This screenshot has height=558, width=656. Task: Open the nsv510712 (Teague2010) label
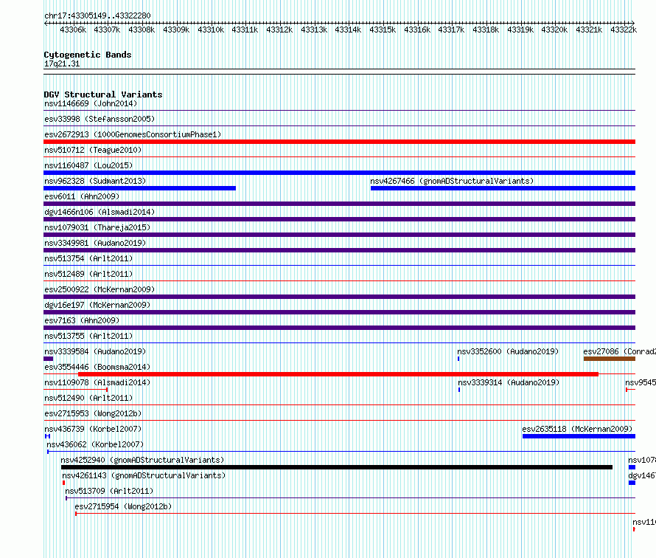point(93,150)
